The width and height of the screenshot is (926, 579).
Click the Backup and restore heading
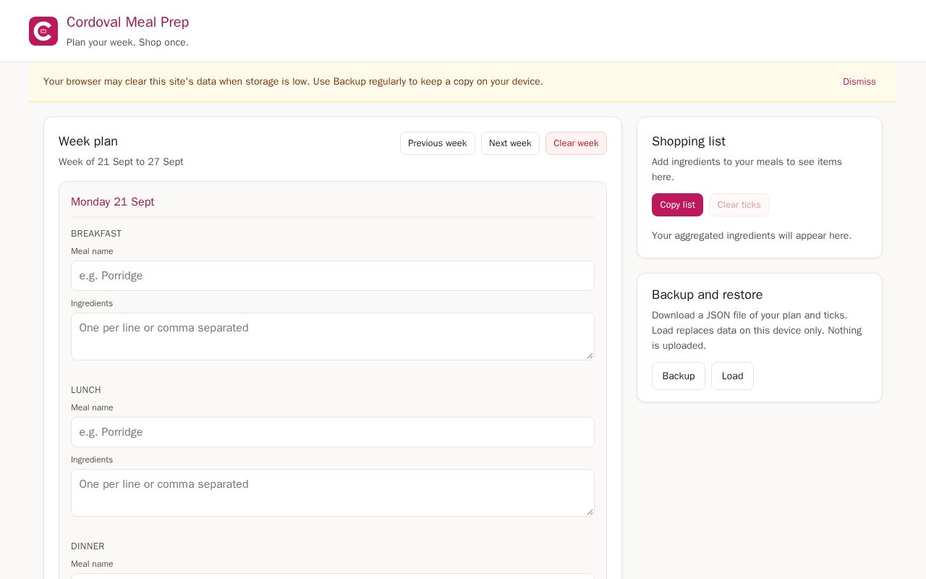[708, 295]
